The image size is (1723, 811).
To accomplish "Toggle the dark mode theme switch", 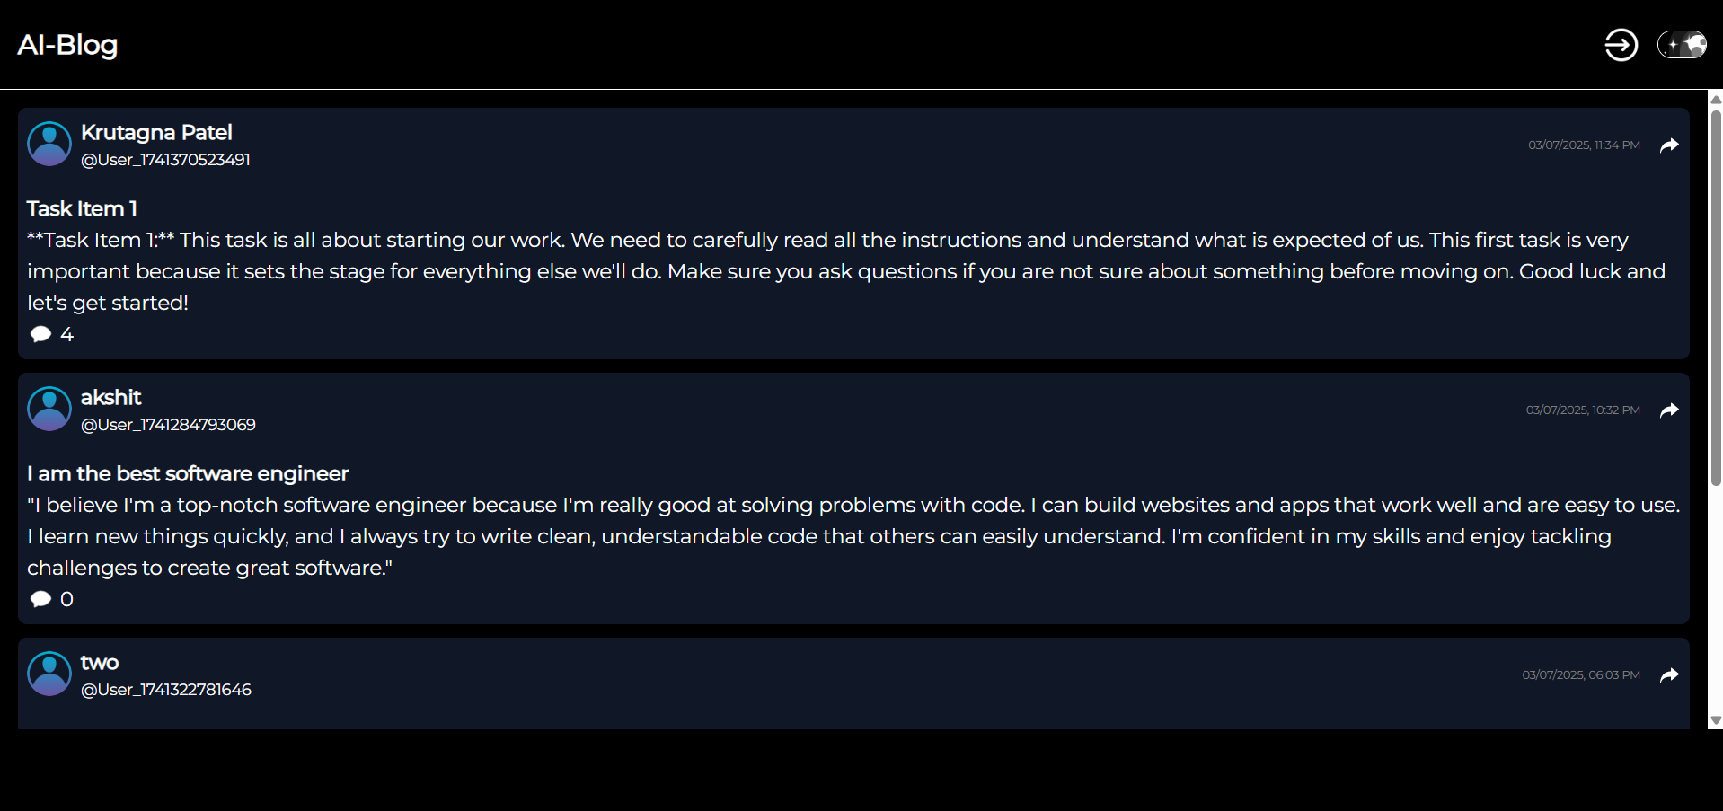I will (1681, 45).
